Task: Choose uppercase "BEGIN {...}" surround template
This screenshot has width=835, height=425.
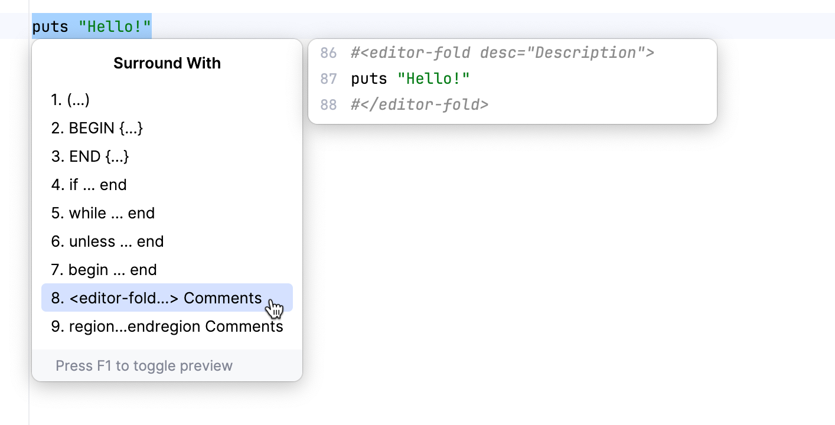Action: (97, 128)
